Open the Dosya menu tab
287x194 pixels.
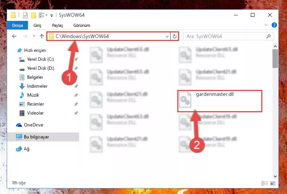[18, 25]
